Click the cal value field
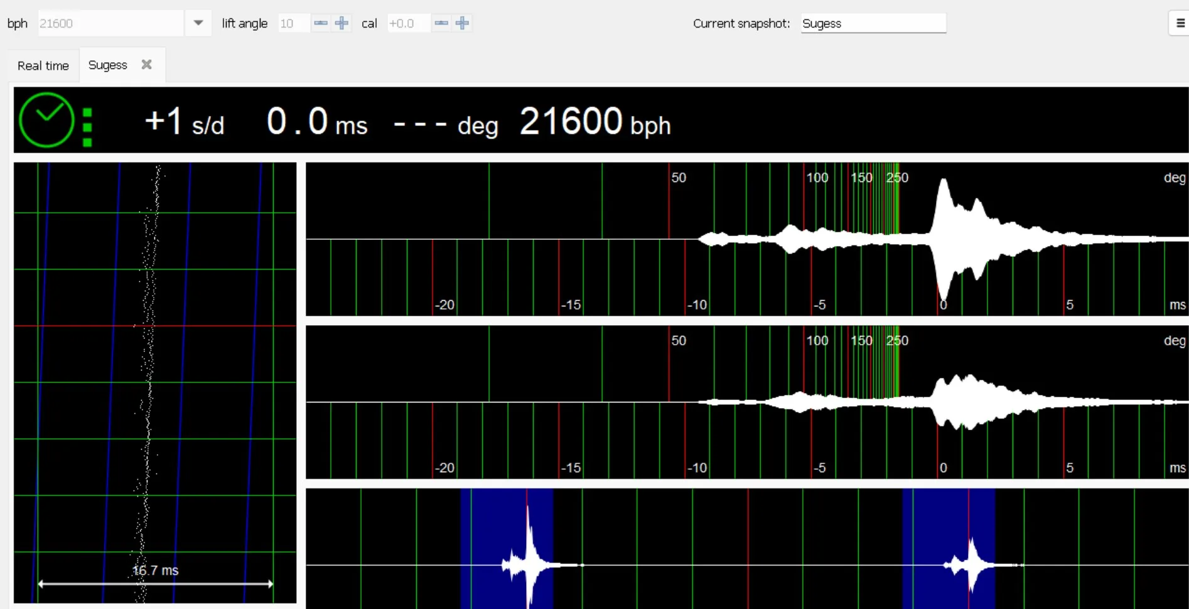1189x609 pixels. [x=409, y=23]
